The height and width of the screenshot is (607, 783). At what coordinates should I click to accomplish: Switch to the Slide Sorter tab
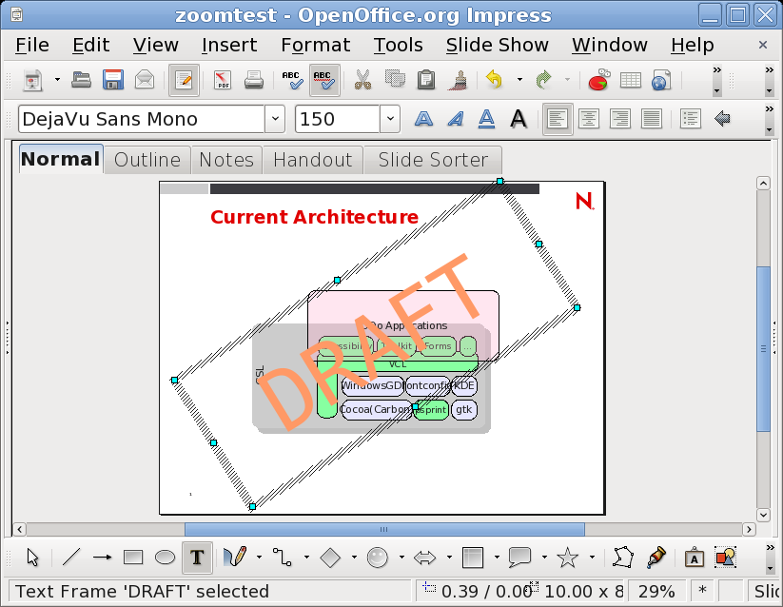(433, 160)
